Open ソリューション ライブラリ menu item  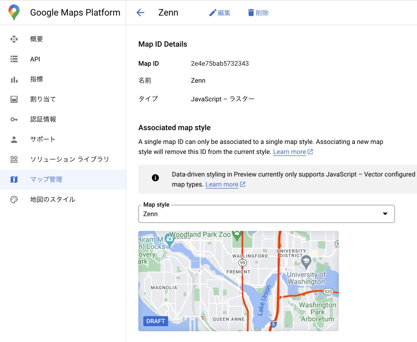pos(63,160)
